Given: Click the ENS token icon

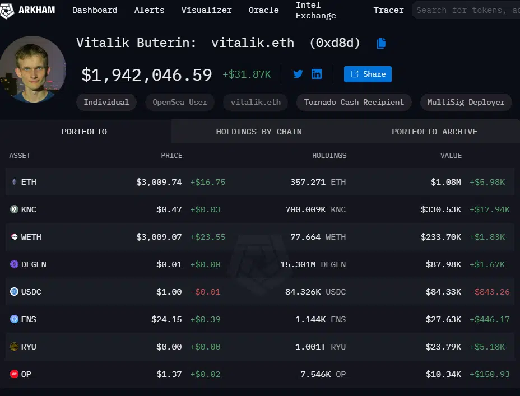Looking at the screenshot, I should (x=14, y=319).
